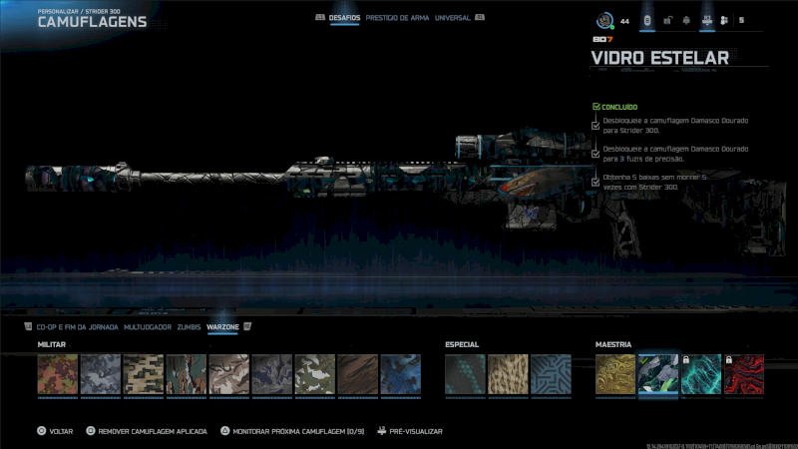Open the Zumbis camo tab
This screenshot has width=798, height=449.
click(x=189, y=327)
